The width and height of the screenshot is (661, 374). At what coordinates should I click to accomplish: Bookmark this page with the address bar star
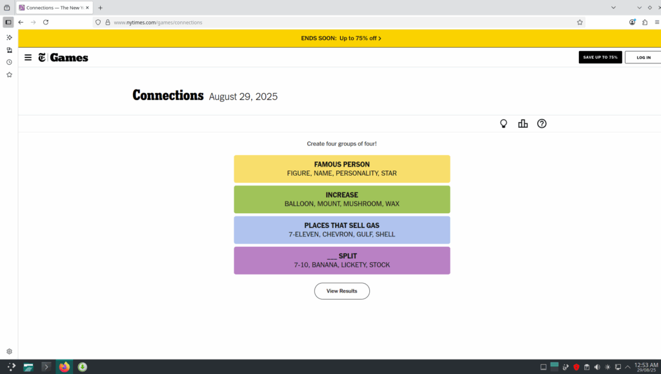pyautogui.click(x=579, y=21)
